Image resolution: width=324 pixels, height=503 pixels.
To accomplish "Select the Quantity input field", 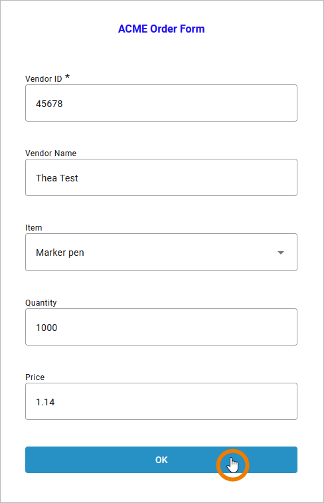I will point(161,327).
